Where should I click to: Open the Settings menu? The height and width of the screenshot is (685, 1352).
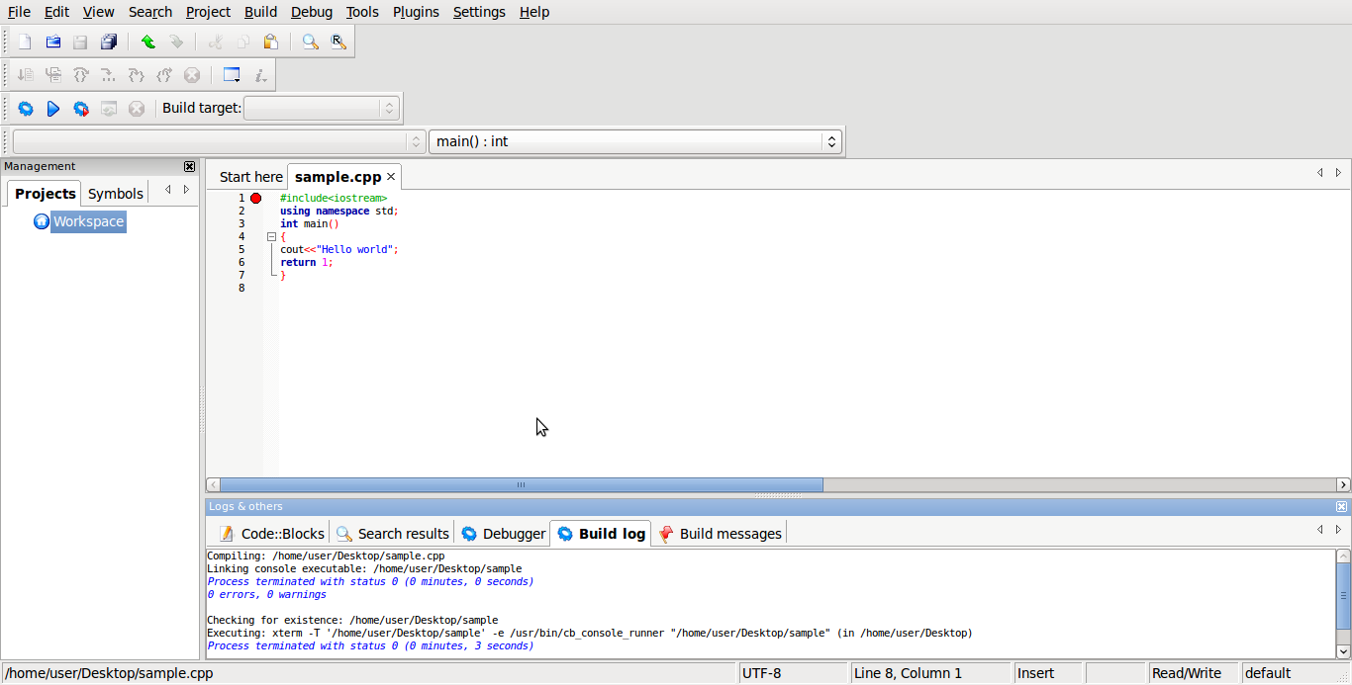point(479,12)
